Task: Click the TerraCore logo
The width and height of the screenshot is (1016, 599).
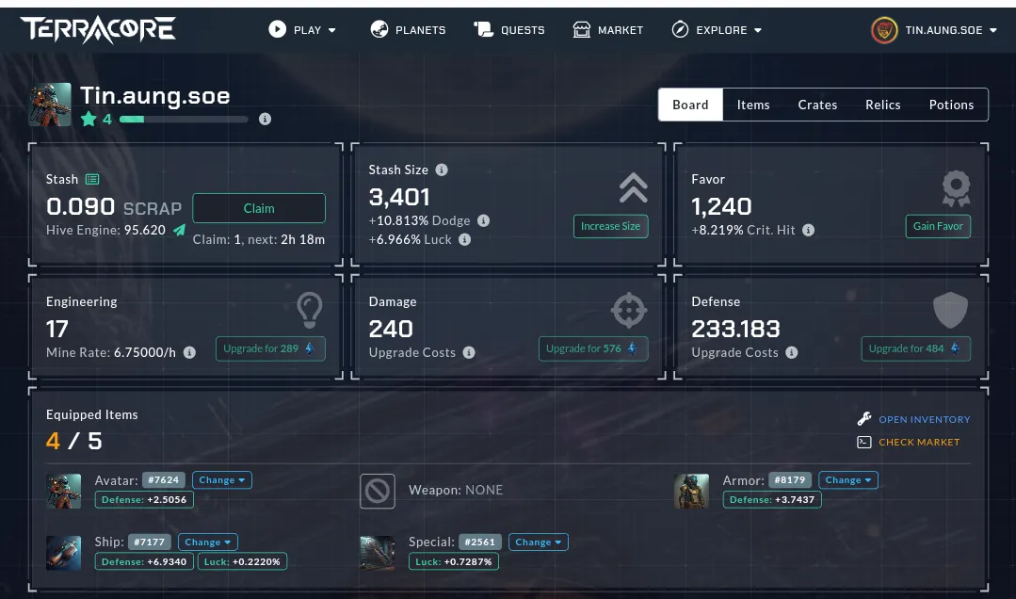Action: pyautogui.click(x=98, y=30)
